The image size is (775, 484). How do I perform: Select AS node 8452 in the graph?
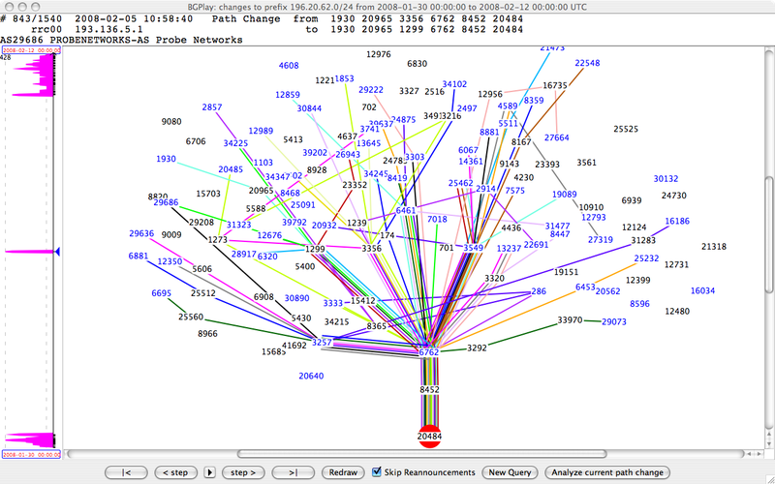coord(429,389)
